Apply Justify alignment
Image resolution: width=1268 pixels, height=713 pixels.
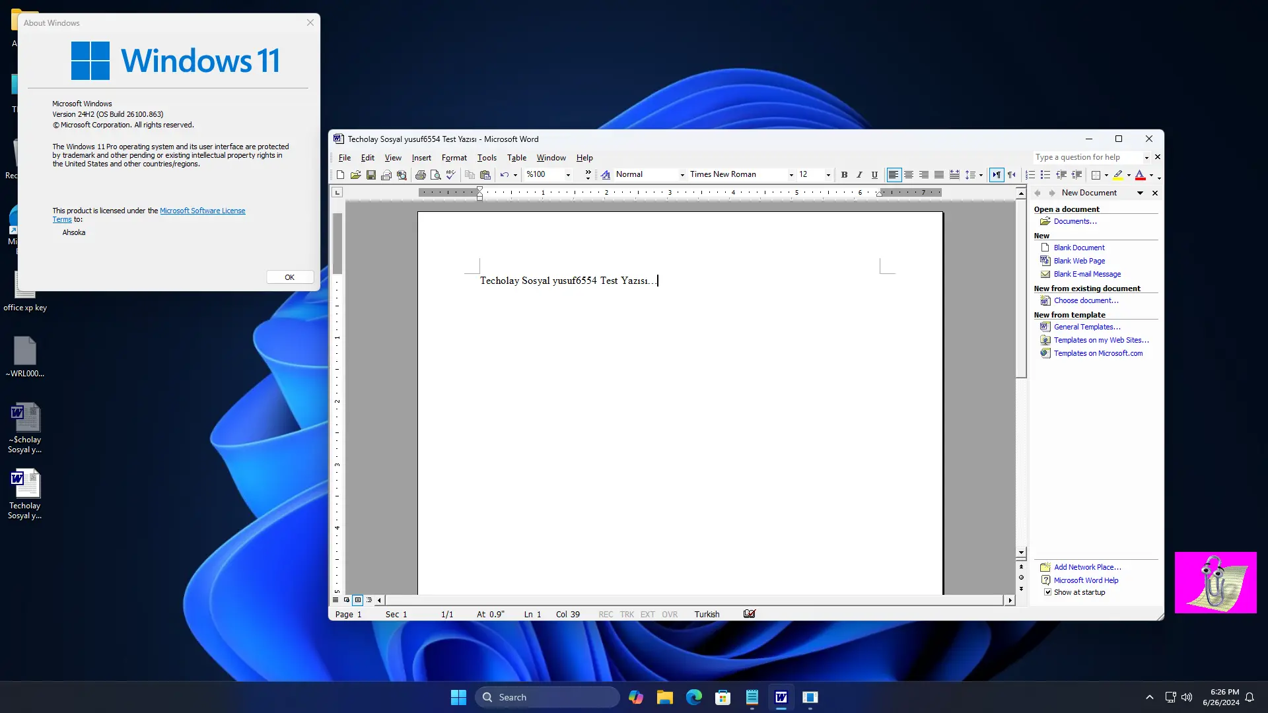click(939, 175)
